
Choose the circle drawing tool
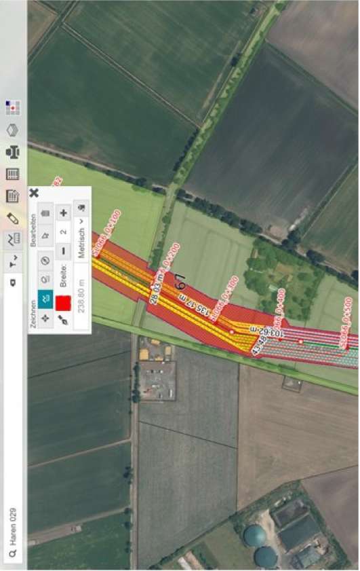45,261
